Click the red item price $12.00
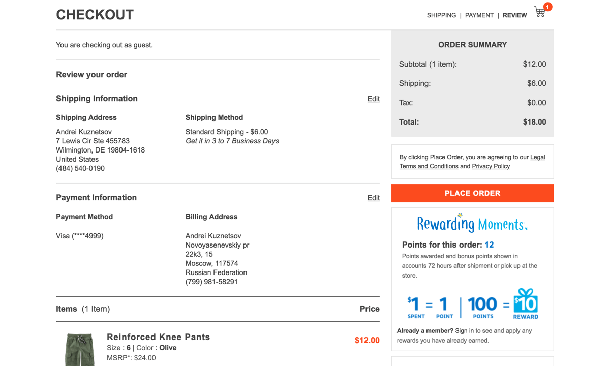Screen dimensions: 610x366 point(367,340)
